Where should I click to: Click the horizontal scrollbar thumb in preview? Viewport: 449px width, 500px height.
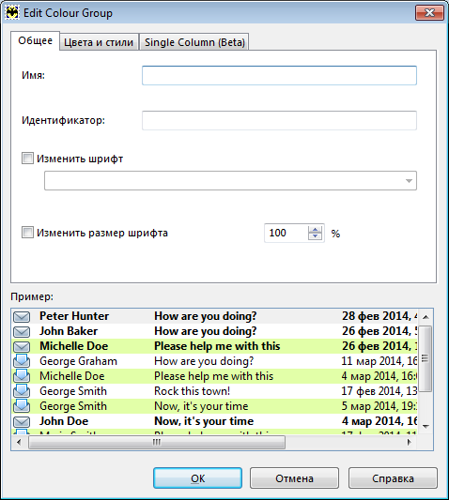[157, 442]
